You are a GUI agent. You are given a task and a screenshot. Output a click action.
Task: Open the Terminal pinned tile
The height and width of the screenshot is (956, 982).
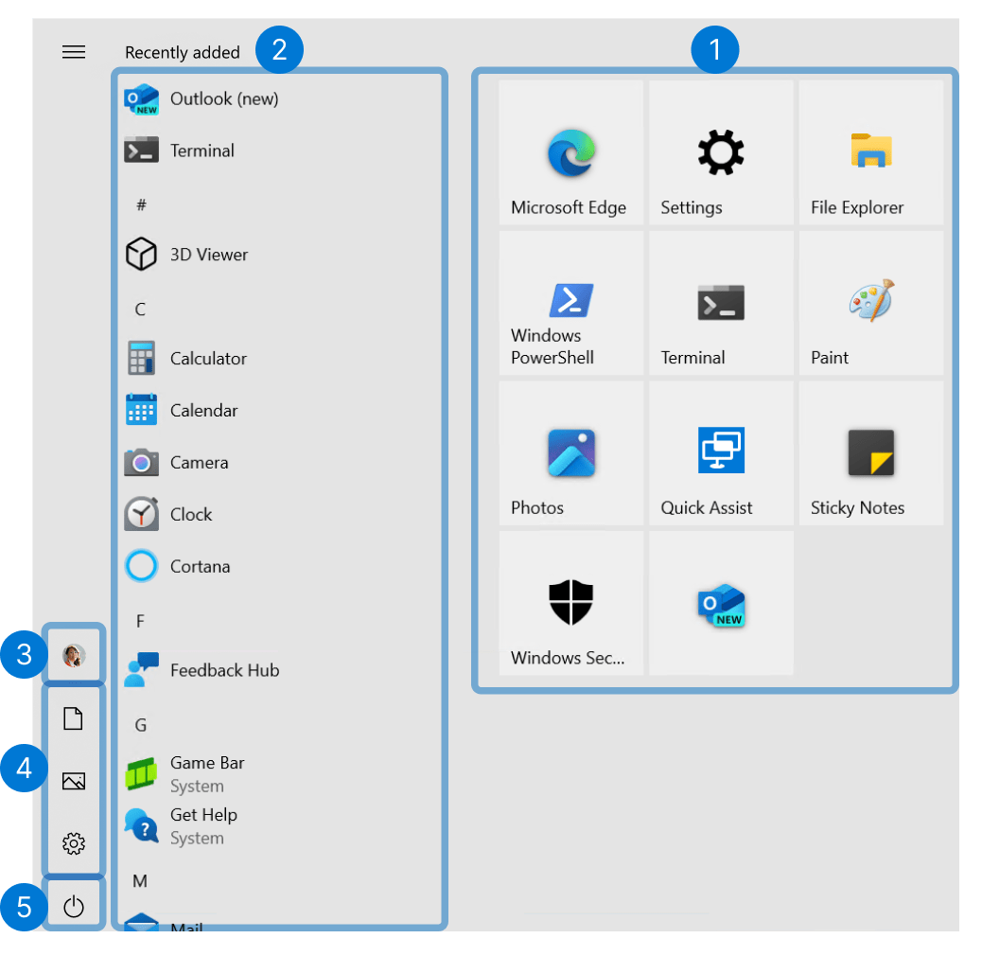tap(721, 303)
